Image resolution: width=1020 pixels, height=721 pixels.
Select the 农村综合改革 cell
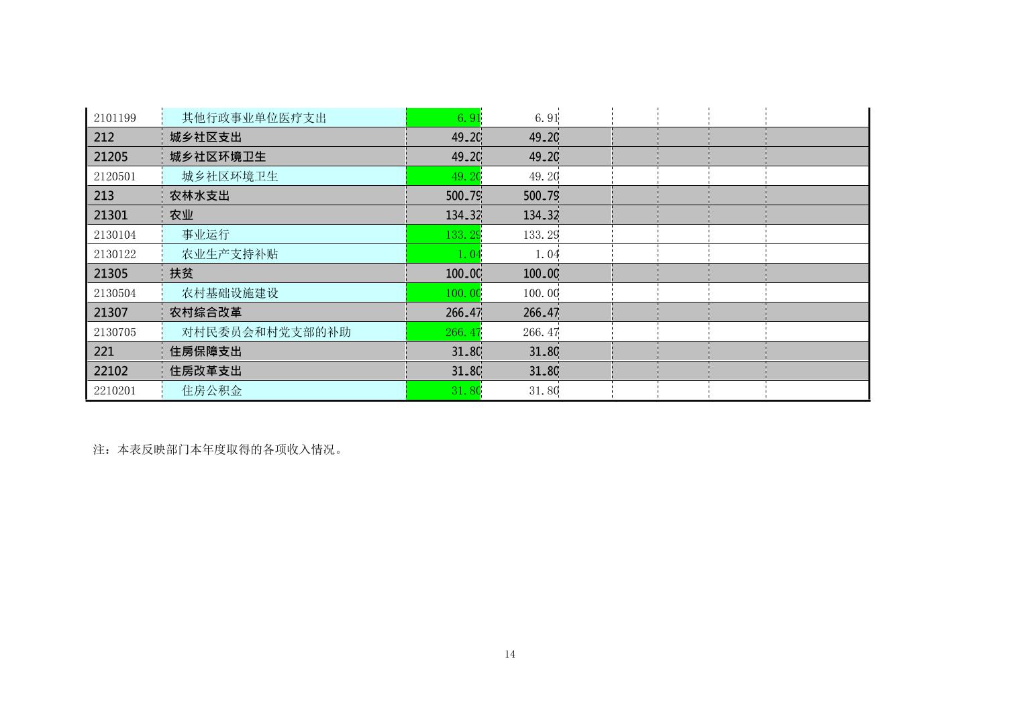pyautogui.click(x=284, y=312)
